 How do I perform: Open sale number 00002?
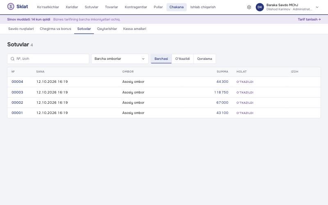coord(17,102)
